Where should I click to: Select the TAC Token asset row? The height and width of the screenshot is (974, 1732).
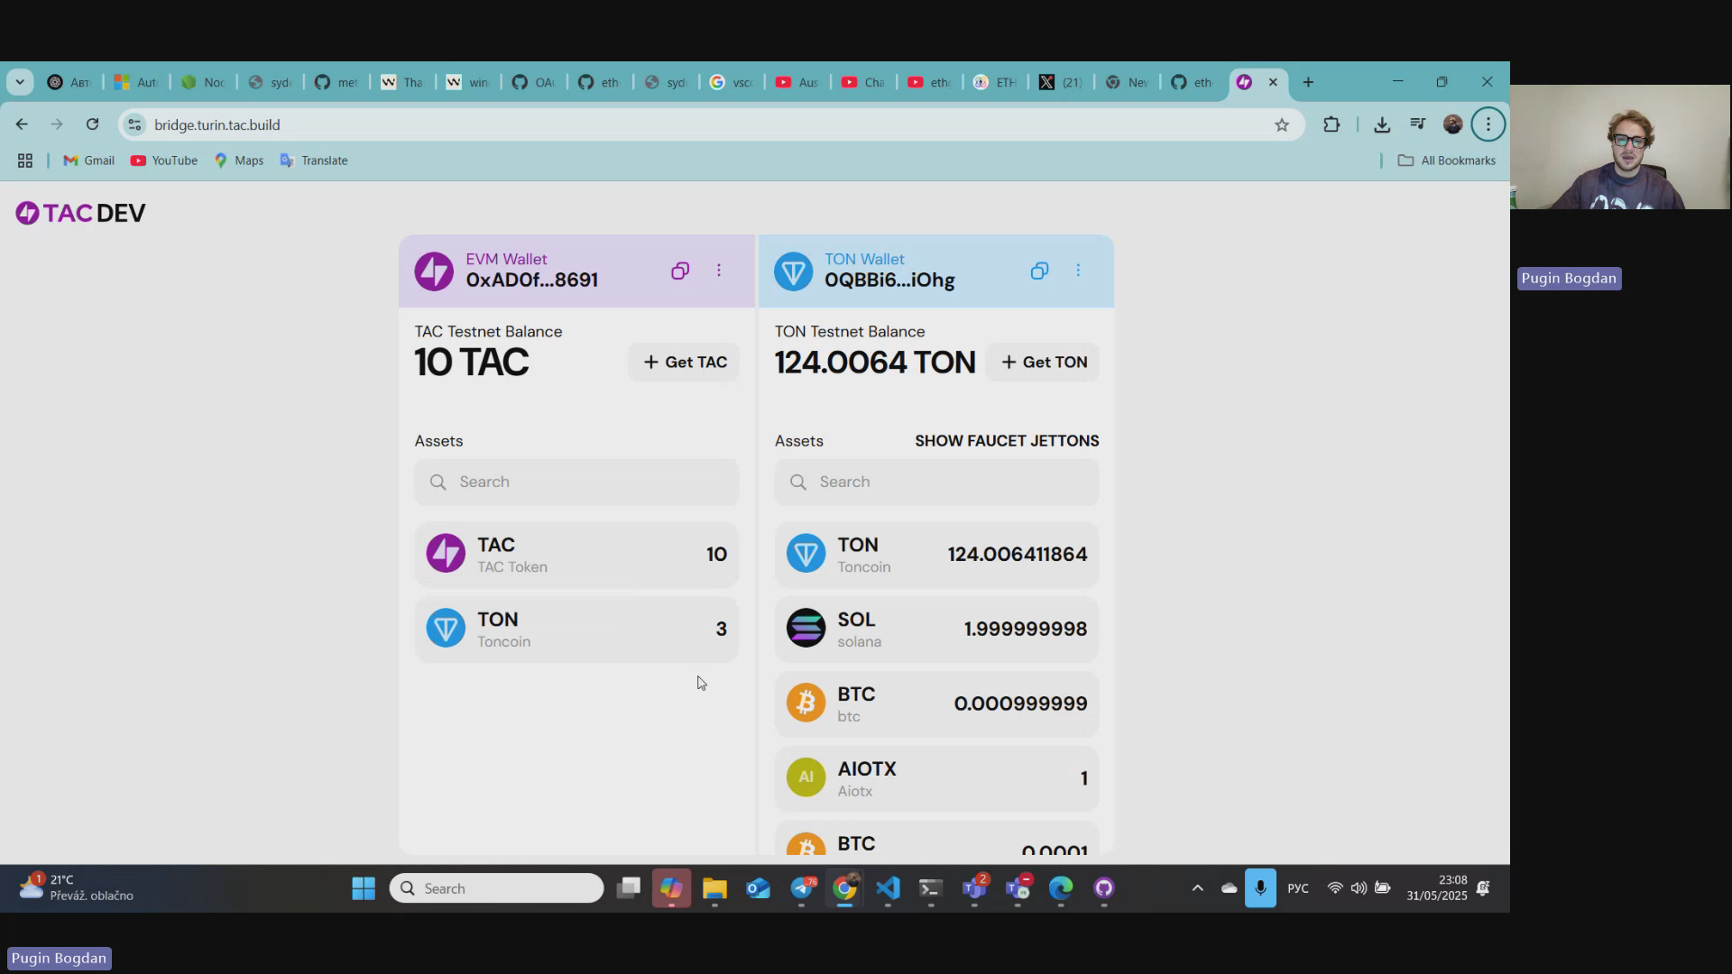[576, 555]
